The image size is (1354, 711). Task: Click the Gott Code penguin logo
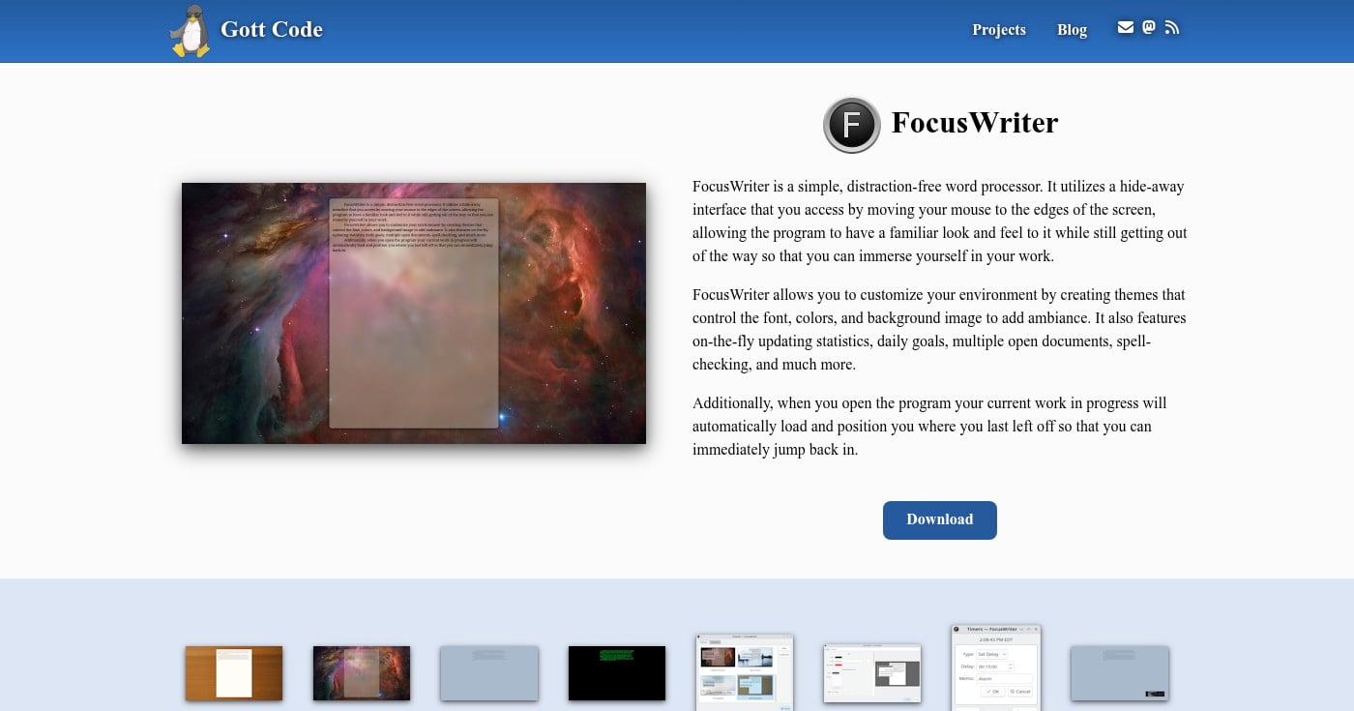(191, 30)
